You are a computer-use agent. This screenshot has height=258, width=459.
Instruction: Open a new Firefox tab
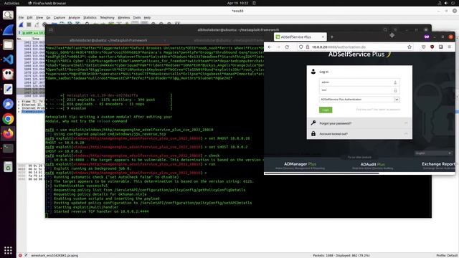[x=331, y=37]
